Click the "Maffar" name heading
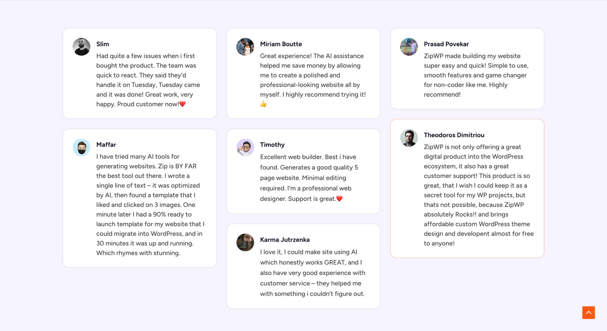The height and width of the screenshot is (331, 607). (106, 145)
